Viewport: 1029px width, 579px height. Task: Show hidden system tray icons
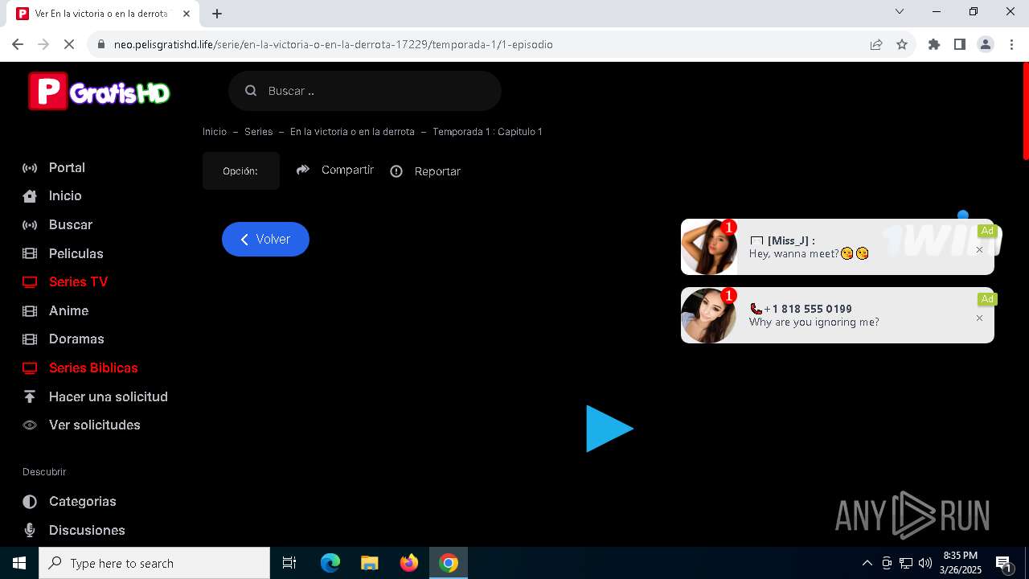coord(867,563)
